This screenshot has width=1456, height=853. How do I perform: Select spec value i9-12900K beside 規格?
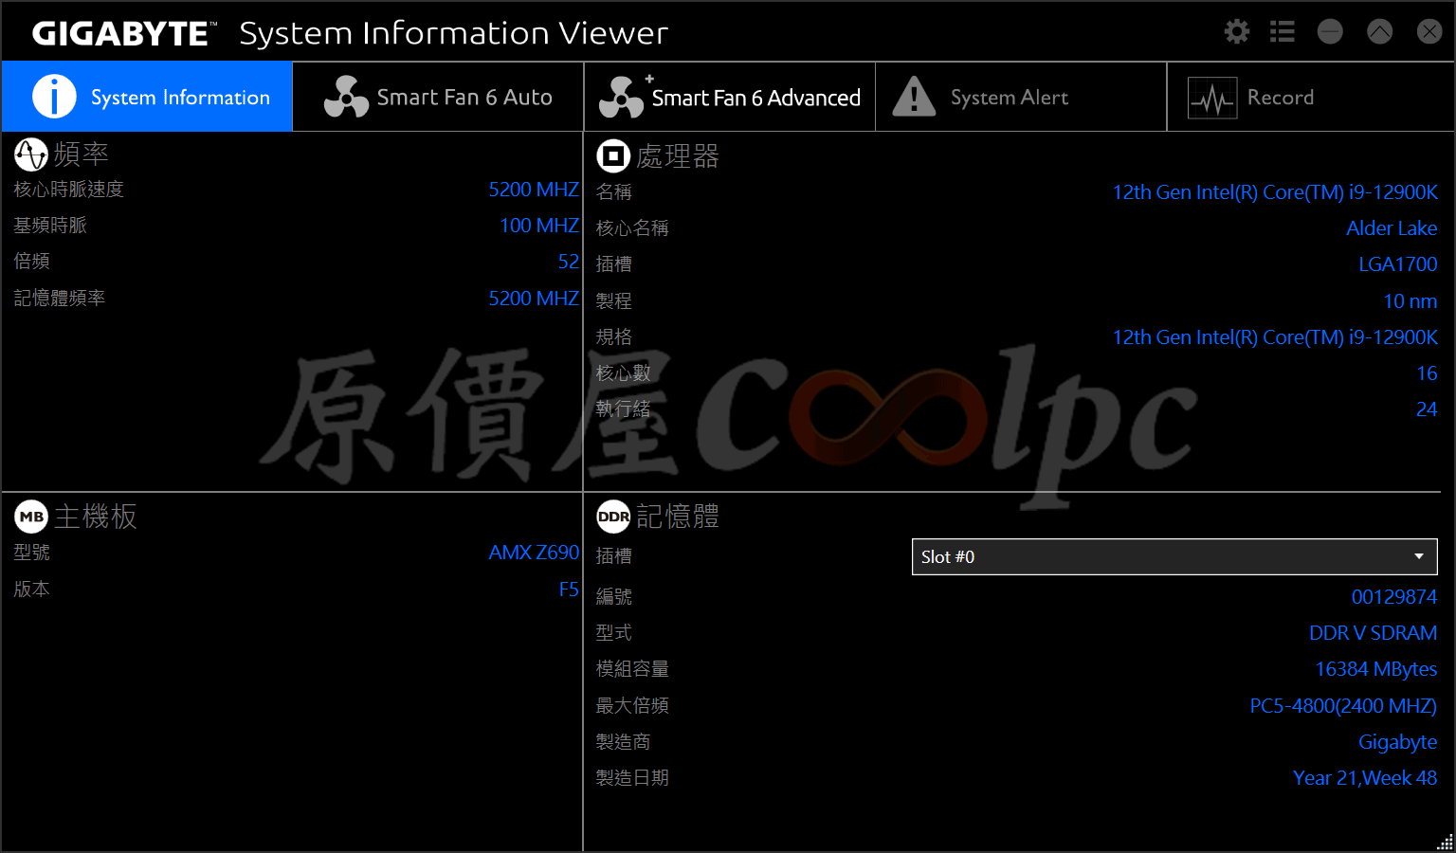1275,337
